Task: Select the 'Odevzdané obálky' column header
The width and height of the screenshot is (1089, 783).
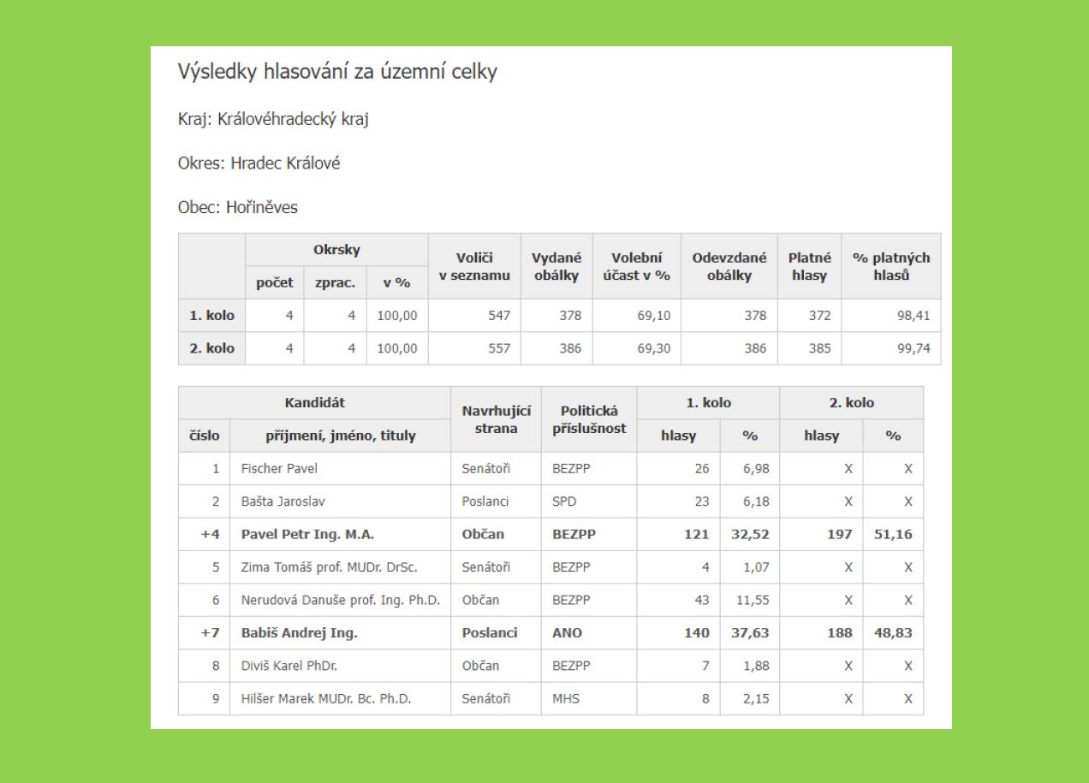Action: coord(729,266)
